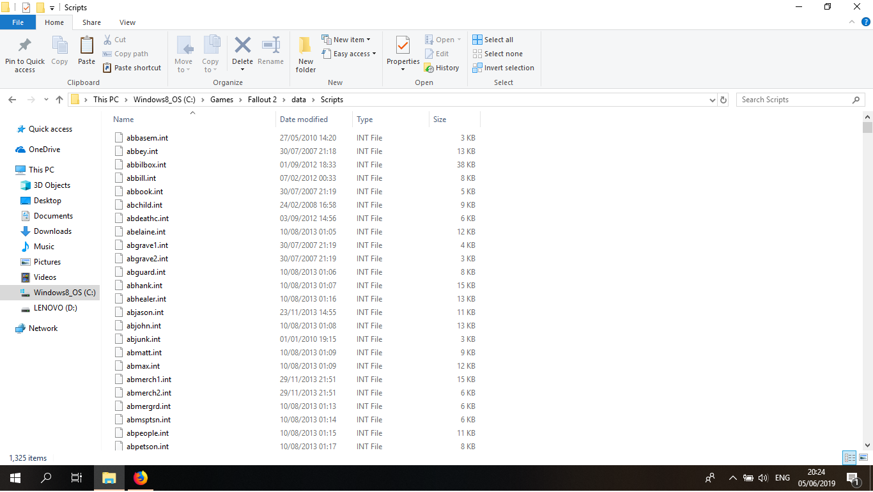Sort by Type column header

point(365,119)
